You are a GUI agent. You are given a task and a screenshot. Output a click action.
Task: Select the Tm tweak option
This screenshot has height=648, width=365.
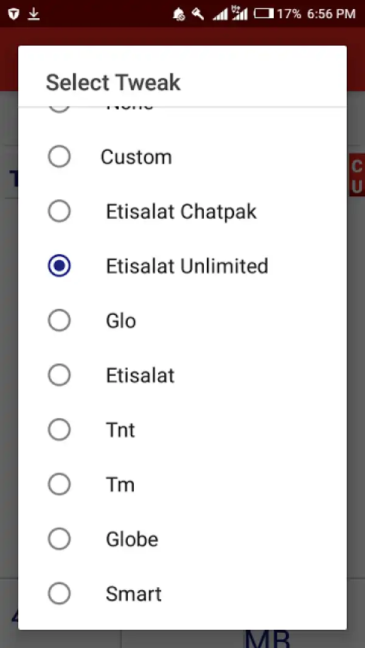point(109,484)
